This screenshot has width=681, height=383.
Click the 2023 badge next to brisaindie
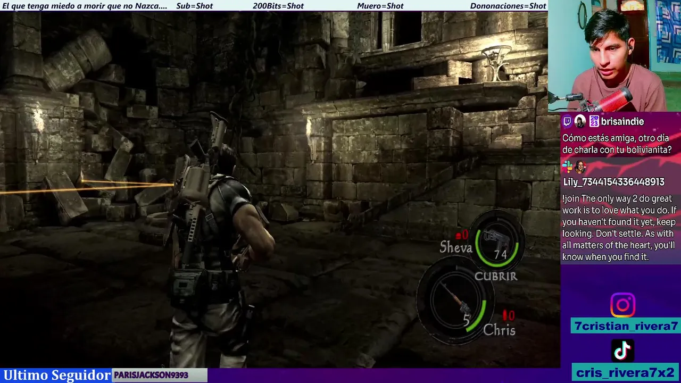point(594,121)
